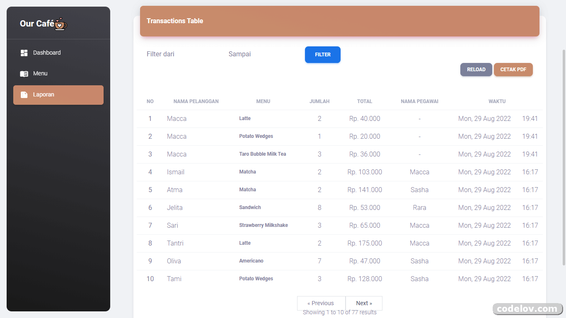Screen dimensions: 566x318
Task: Click the NAMA PELANGGAN column header
Action: click(x=196, y=101)
